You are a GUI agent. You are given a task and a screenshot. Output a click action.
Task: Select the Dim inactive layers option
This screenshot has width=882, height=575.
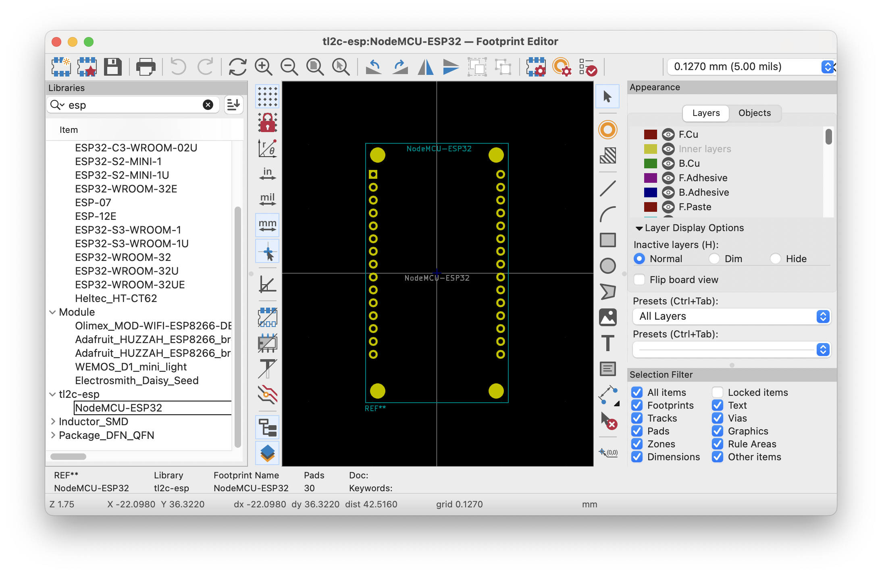[x=714, y=259]
